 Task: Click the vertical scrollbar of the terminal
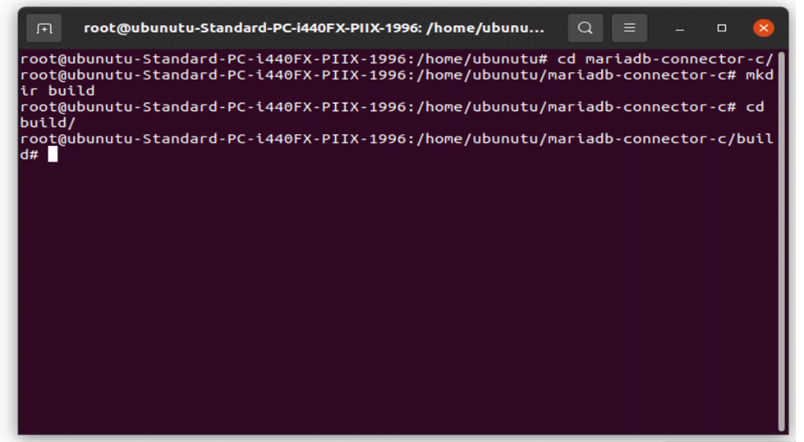(x=781, y=242)
